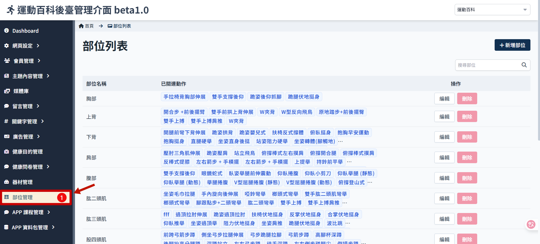This screenshot has width=540, height=244.
Task: Expand the 廣告管理 submenu chevron
Action: point(38,136)
